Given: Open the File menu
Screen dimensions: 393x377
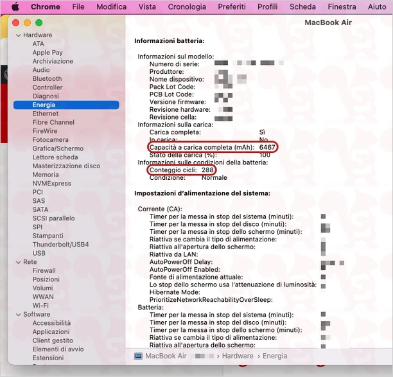Looking at the screenshot, I should tap(78, 7).
